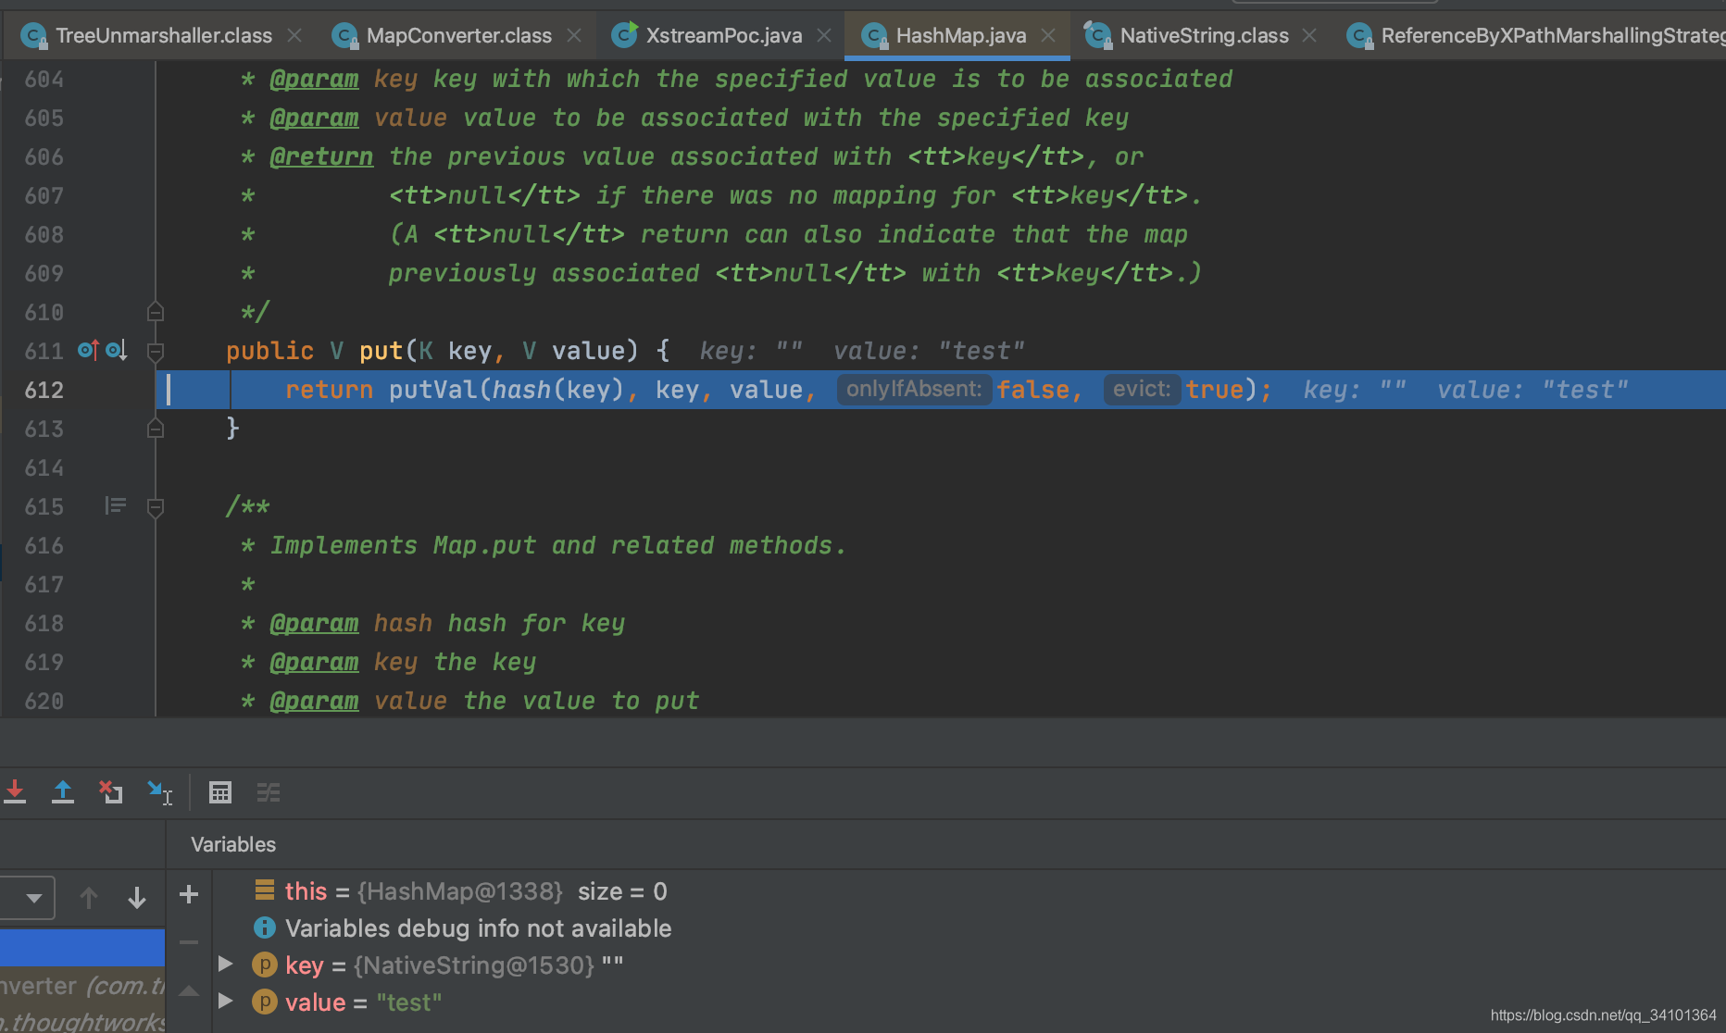
Task: Click the implements-method gutter icon on line 611
Action: [x=89, y=350]
